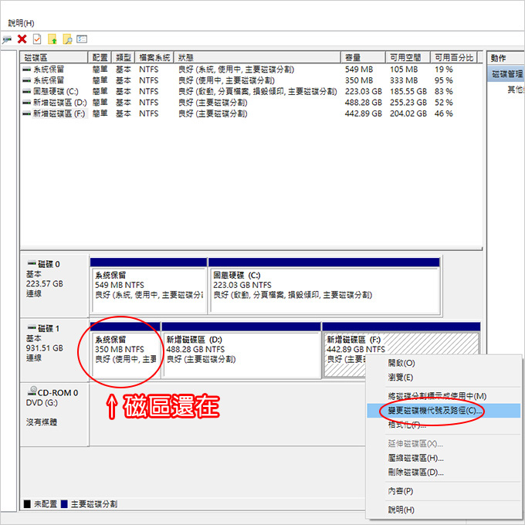Click 磁碟管理 in the 動作 pane

coord(506,74)
